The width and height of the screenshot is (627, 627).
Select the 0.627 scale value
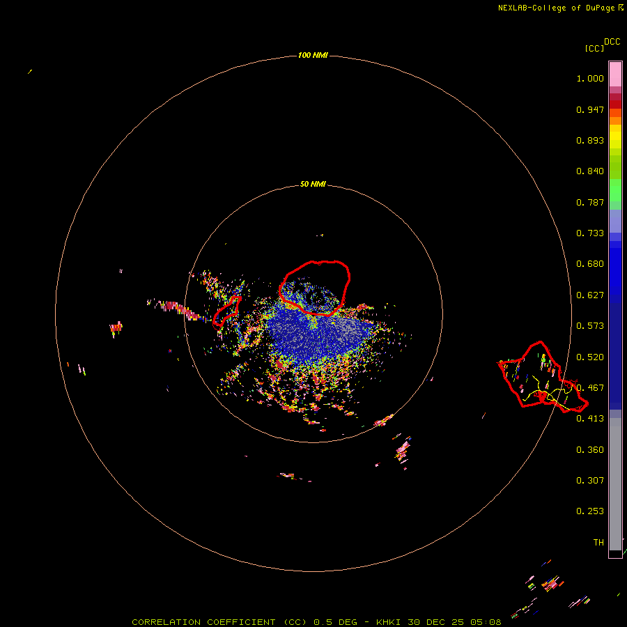(x=590, y=295)
